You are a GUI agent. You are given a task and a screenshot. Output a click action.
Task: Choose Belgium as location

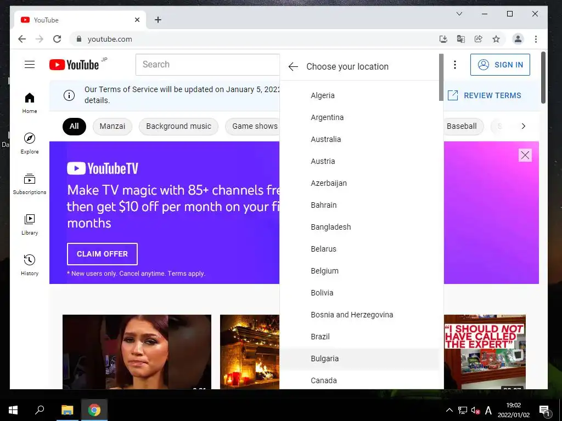click(x=359, y=271)
